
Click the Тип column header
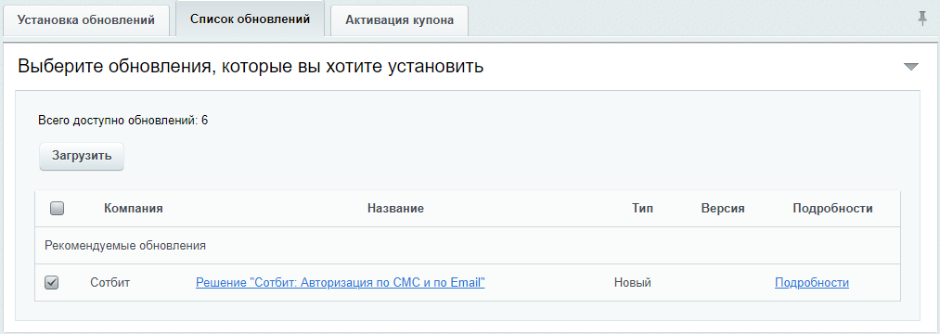click(643, 209)
